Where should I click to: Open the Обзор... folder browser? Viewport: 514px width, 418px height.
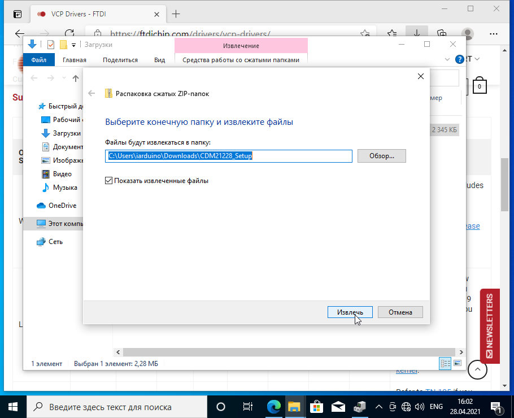pyautogui.click(x=382, y=156)
